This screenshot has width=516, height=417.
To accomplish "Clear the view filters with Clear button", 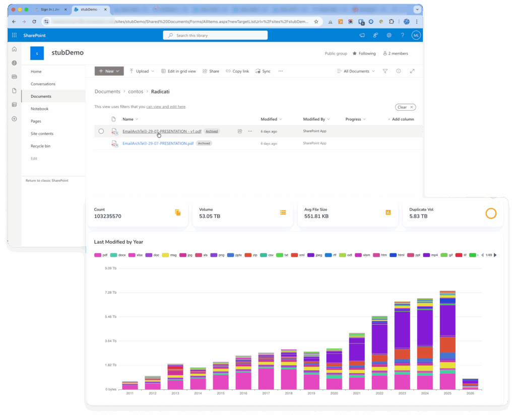I will tap(406, 107).
